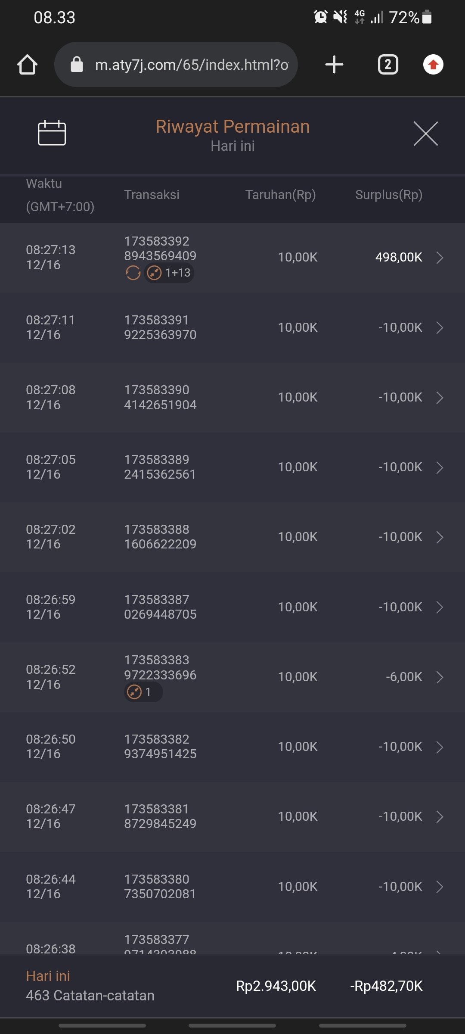Tap the 1+13 free spin badge
The image size is (465, 1034).
pyautogui.click(x=169, y=273)
